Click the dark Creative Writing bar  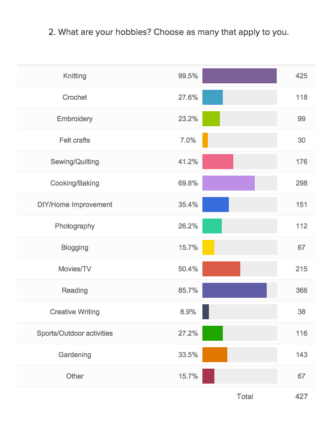point(206,312)
